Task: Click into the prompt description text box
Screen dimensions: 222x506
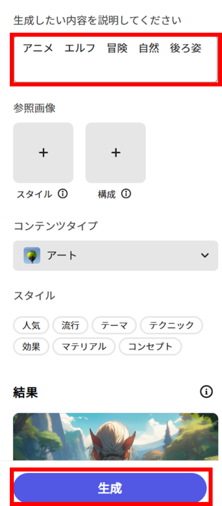Action: pyautogui.click(x=115, y=59)
